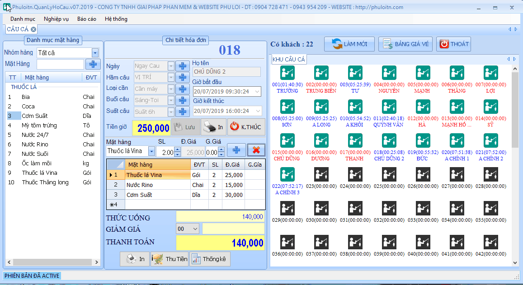Click fishing spot 007 LỢI icon
Viewport: 523px width, 285px height.
pos(490,73)
